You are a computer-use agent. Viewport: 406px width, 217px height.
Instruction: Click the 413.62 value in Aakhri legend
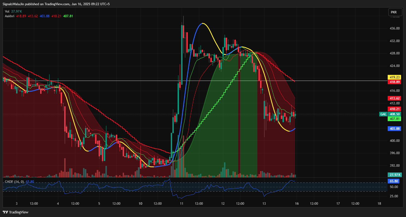tap(33, 16)
